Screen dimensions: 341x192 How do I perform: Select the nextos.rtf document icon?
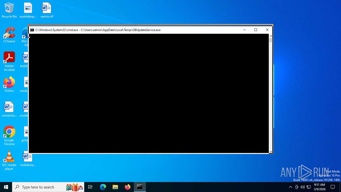click(x=47, y=10)
